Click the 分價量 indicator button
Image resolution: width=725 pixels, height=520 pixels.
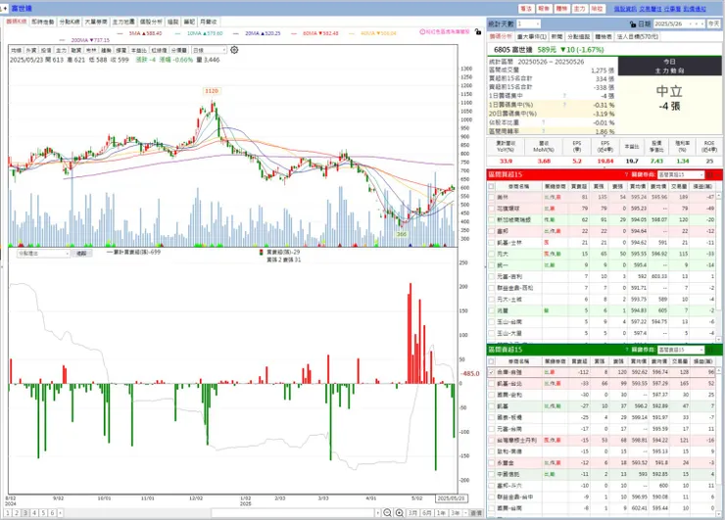coord(179,50)
